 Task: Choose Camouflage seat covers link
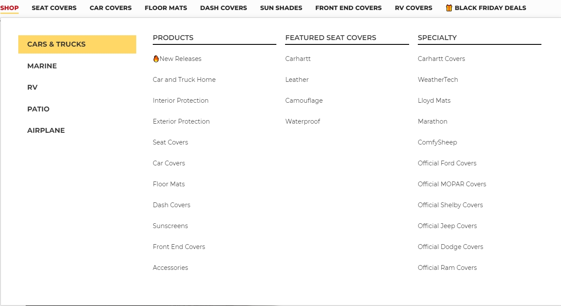point(304,101)
